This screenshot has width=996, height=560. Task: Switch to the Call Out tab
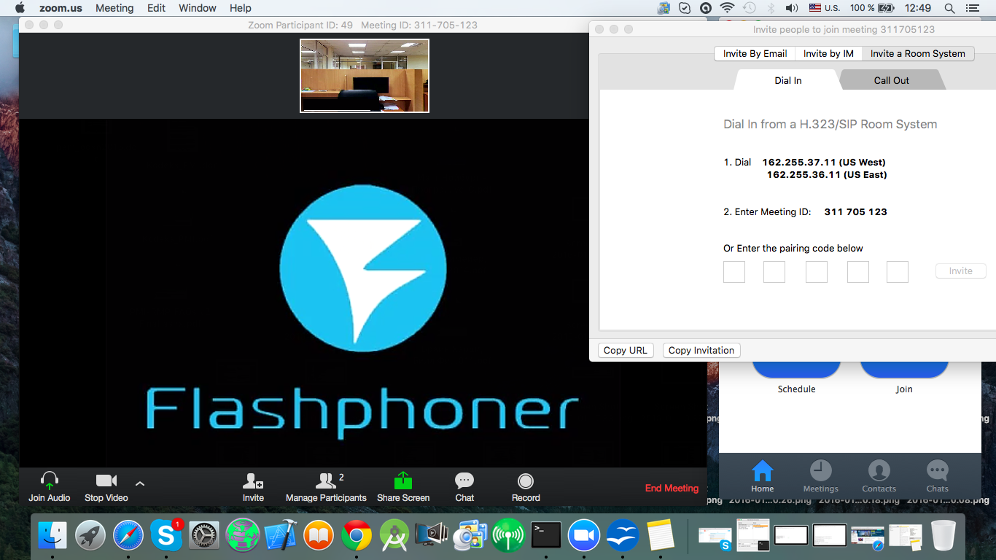coord(891,80)
